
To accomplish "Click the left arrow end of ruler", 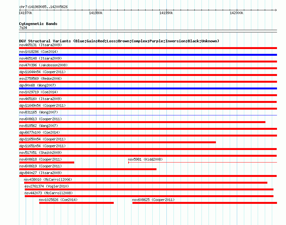I will pyautogui.click(x=20, y=10).
